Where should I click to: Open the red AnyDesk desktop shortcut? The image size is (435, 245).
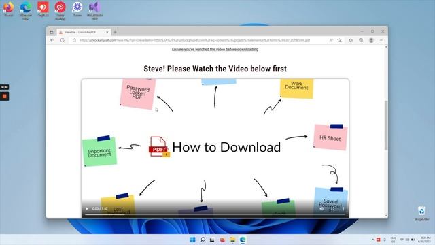point(43,9)
